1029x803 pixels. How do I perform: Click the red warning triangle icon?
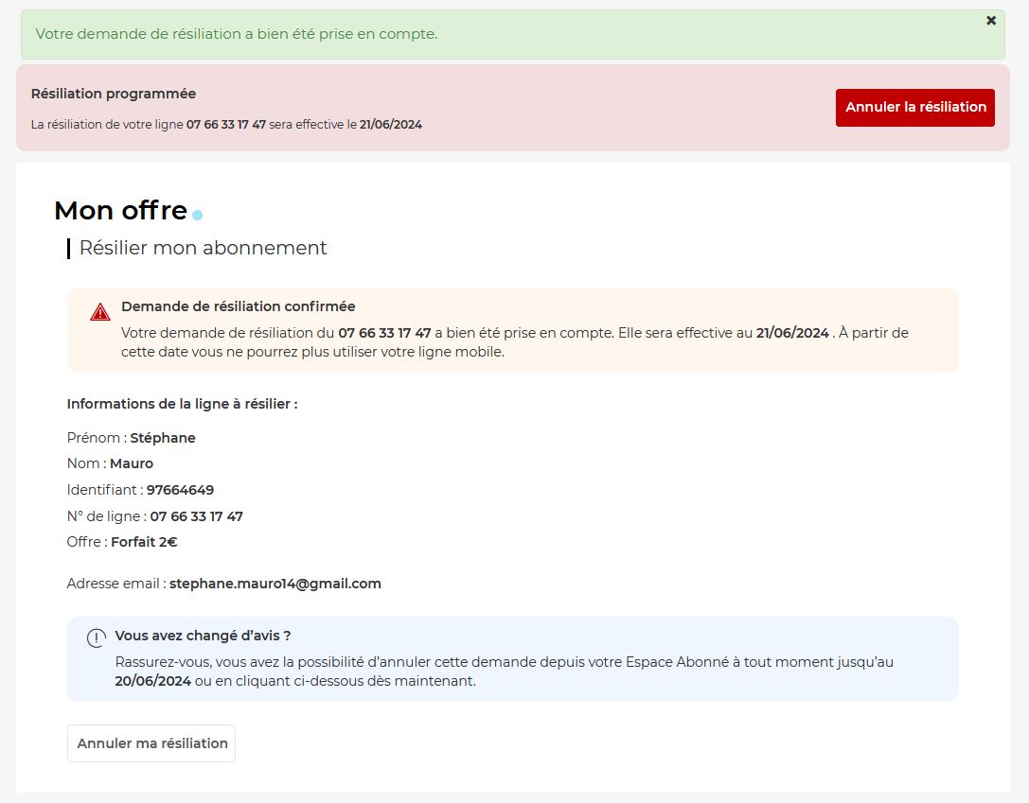click(x=100, y=312)
